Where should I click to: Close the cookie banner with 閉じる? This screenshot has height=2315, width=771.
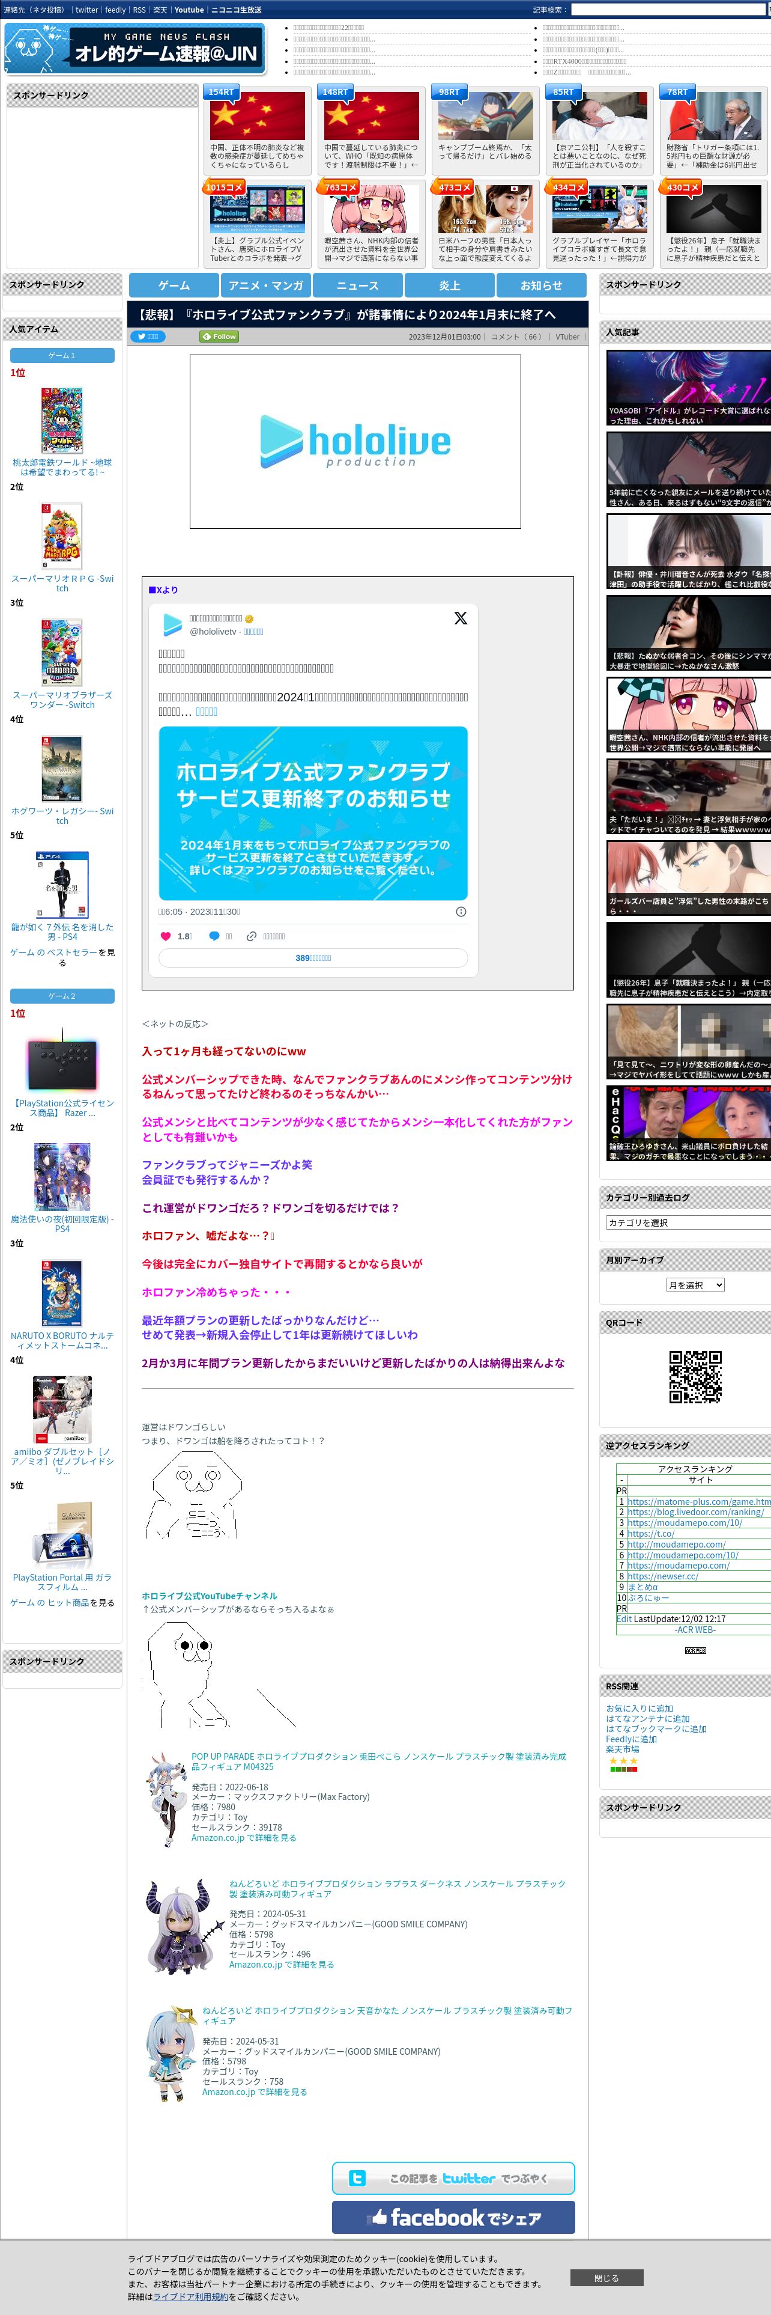point(606,2277)
